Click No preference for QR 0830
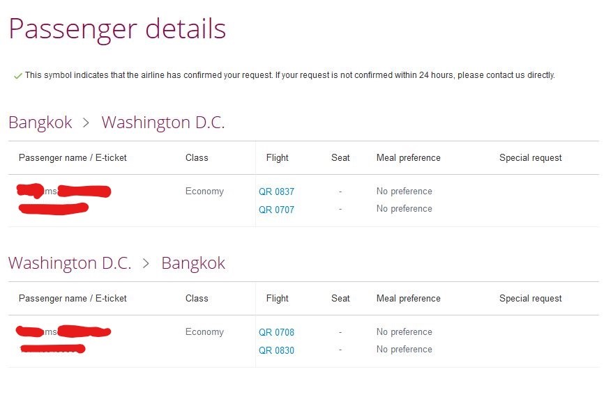 point(404,350)
